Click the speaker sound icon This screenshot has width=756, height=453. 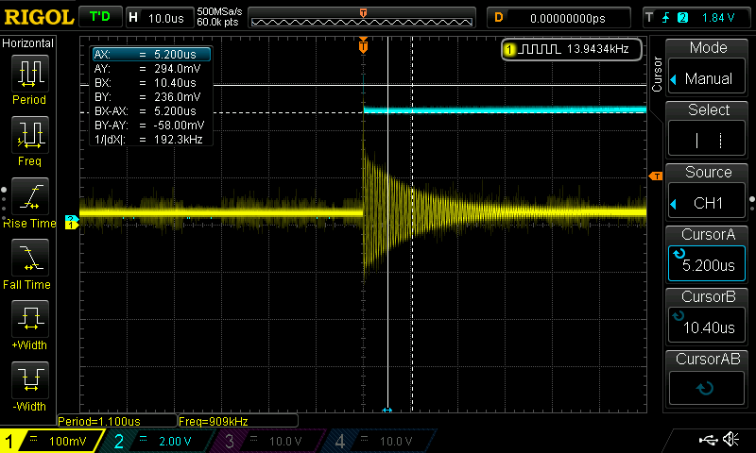(x=730, y=440)
